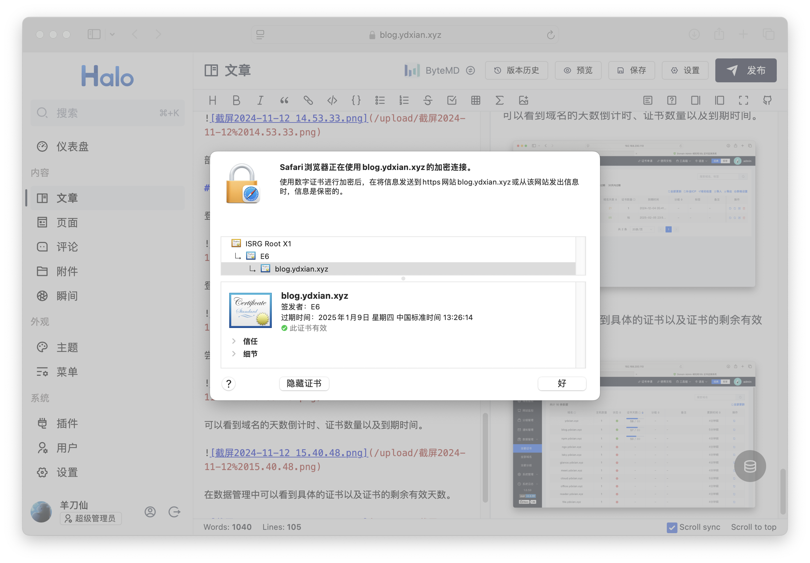Open 设置 in the sidebar
Screen dimensions: 810x563
(x=107, y=472)
